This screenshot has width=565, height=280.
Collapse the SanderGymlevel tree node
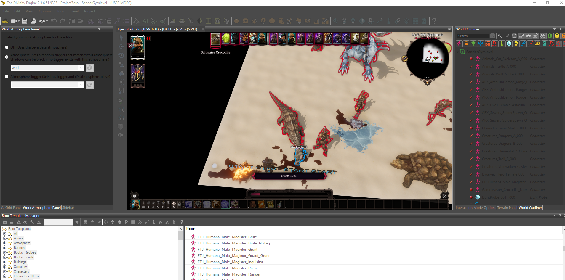(x=458, y=52)
